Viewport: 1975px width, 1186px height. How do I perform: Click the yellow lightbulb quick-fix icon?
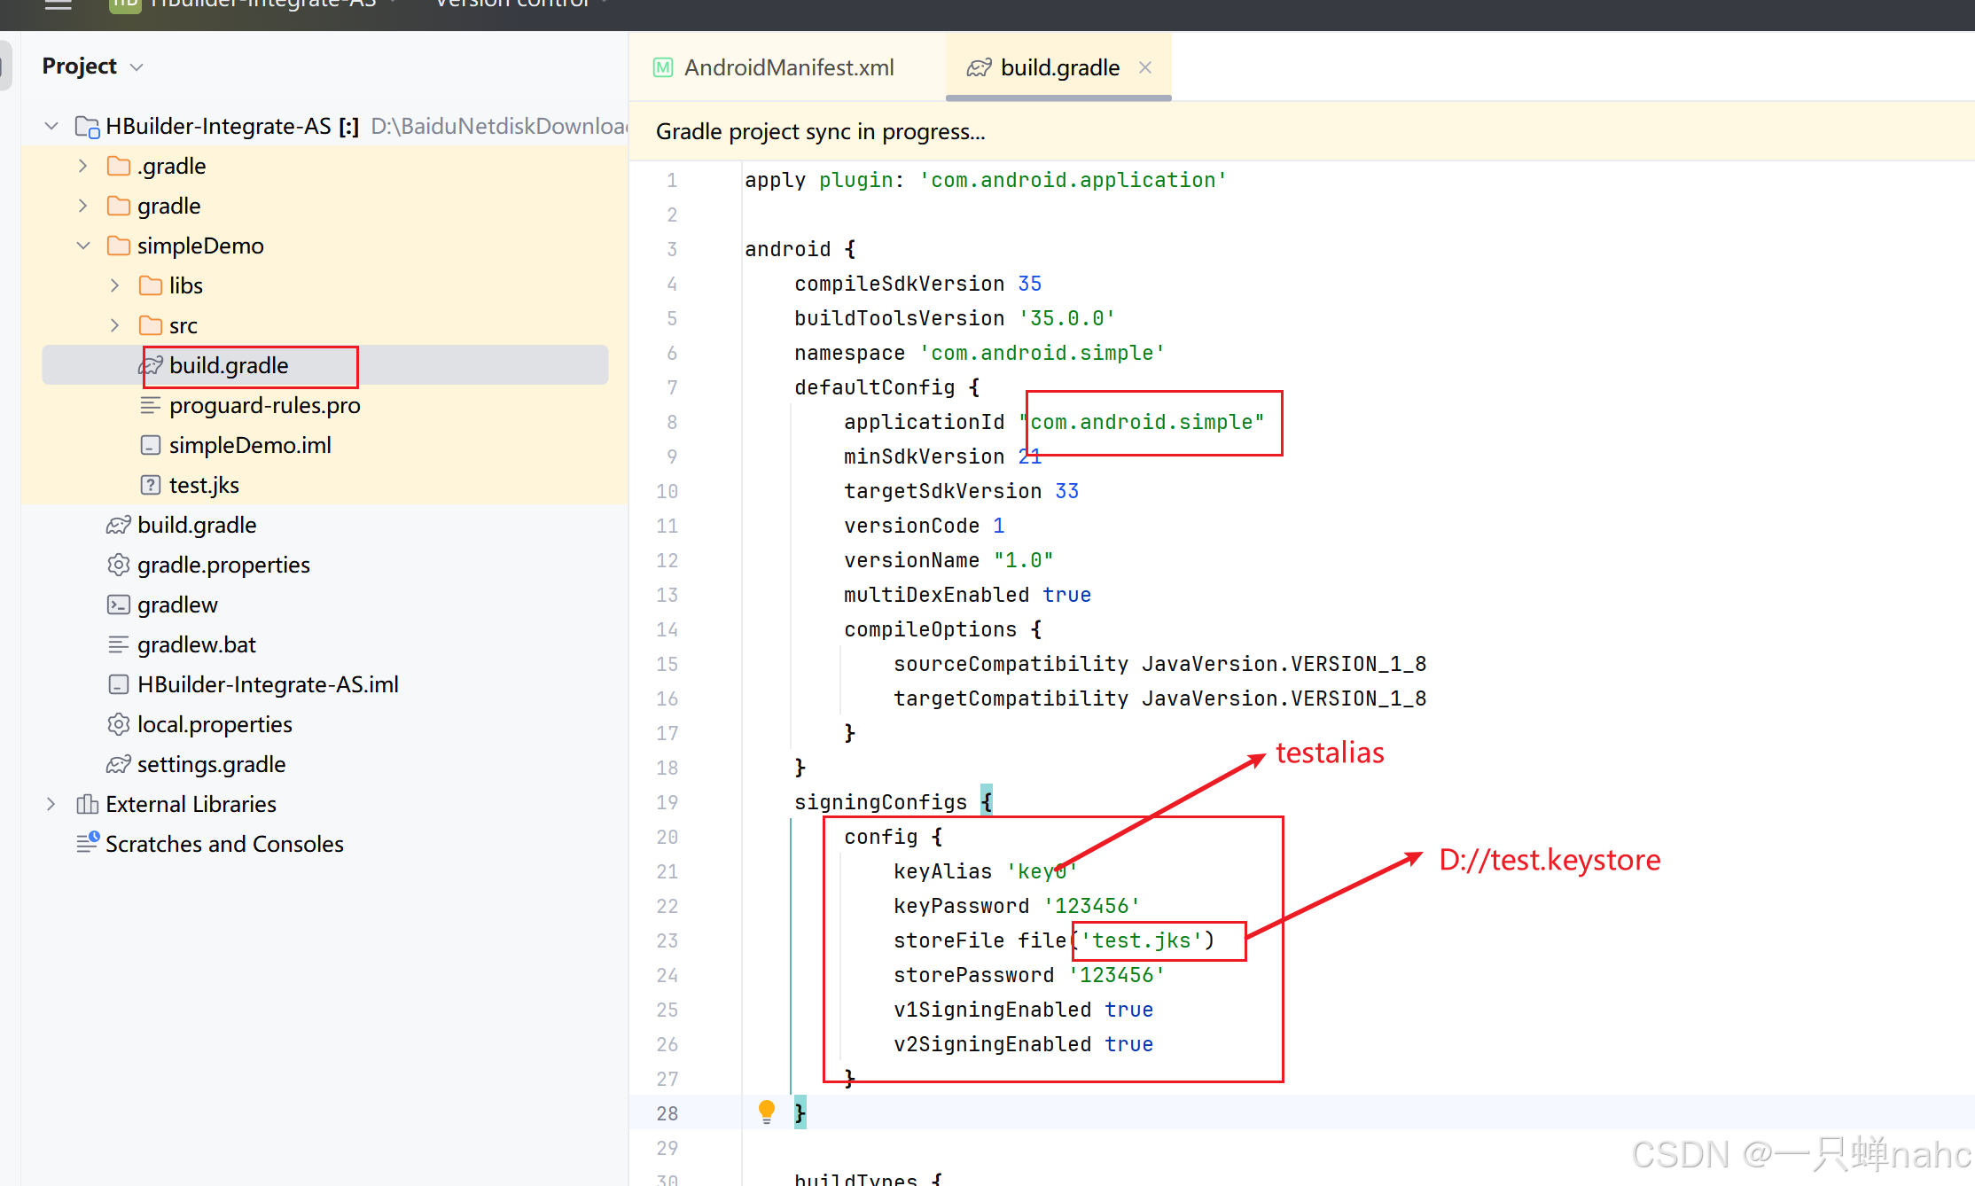coord(767,1111)
